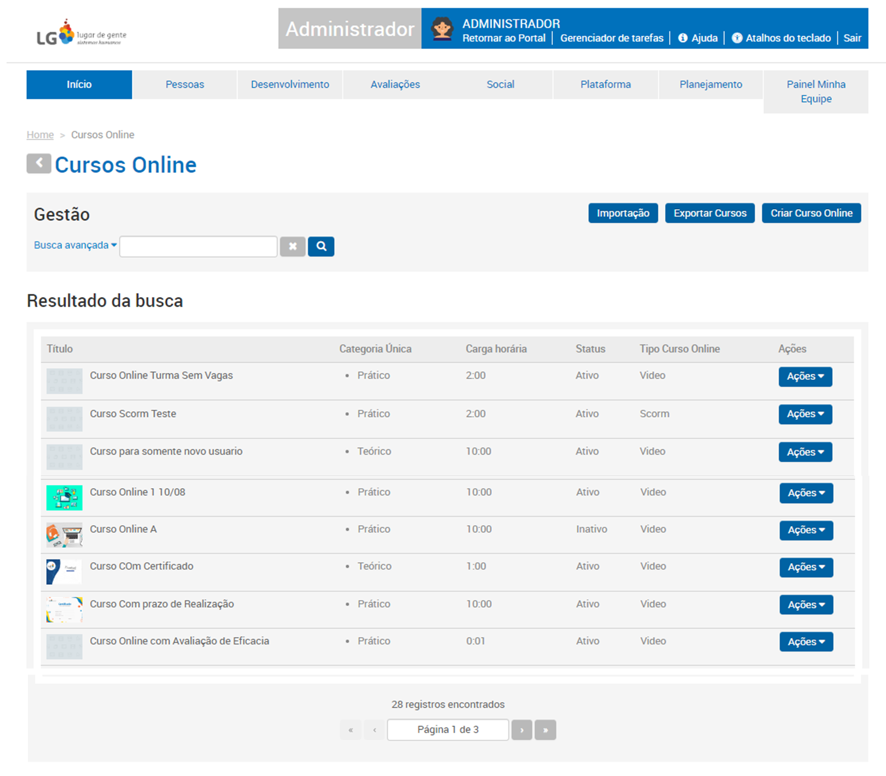The height and width of the screenshot is (776, 886).
Task: Open the Painel Minha Equipe tab
Action: coord(816,91)
